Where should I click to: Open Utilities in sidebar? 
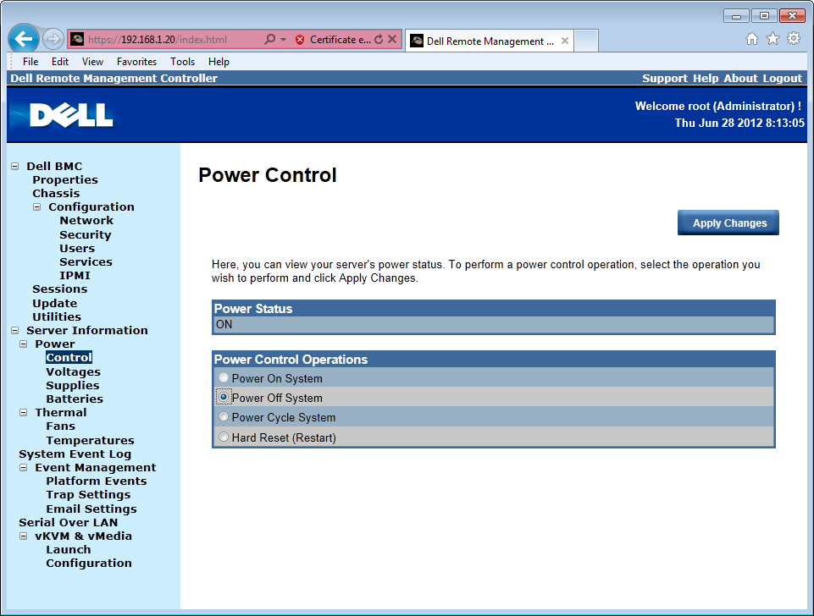[57, 316]
